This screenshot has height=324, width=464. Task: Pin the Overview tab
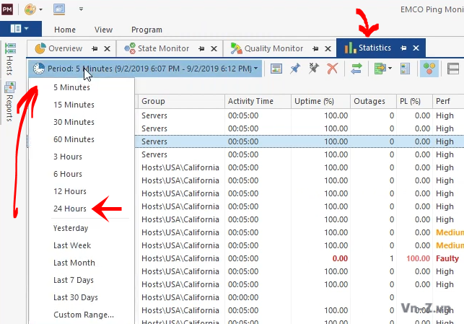coord(95,48)
